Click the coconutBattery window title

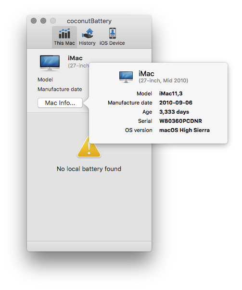(x=89, y=21)
